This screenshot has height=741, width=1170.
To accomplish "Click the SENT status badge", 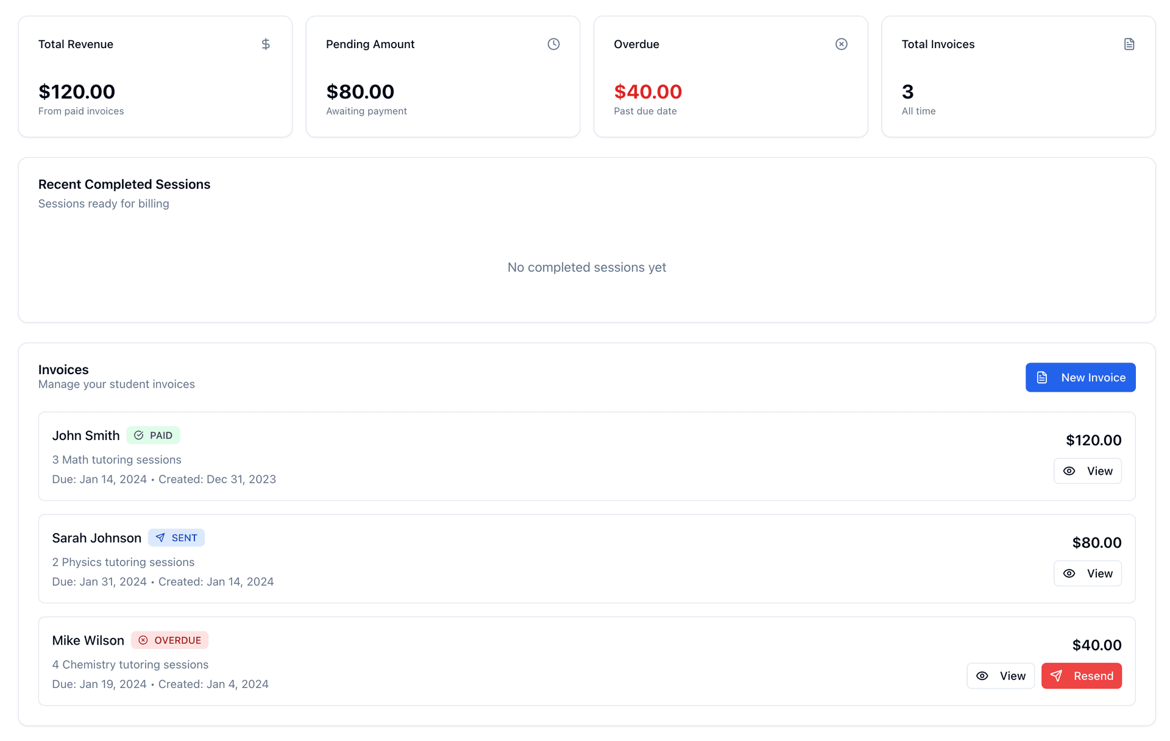I will (176, 537).
